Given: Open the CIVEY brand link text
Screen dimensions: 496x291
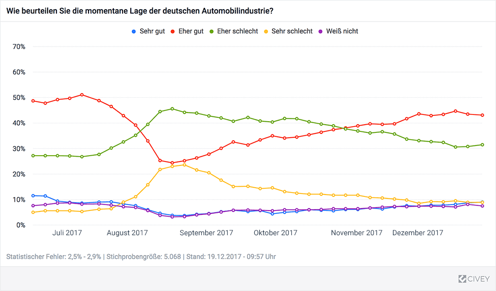Looking at the screenshot, I should (478, 279).
